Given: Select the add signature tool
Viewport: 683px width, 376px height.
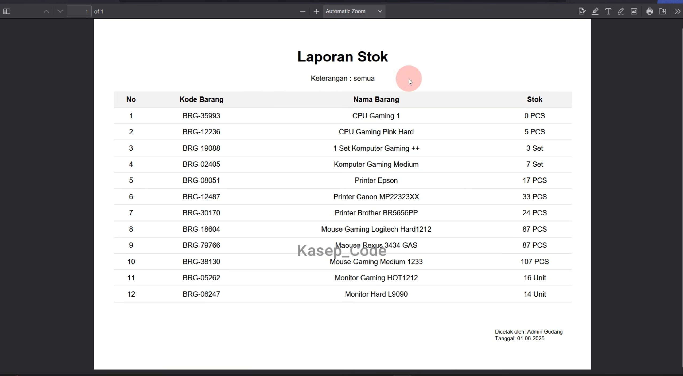Looking at the screenshot, I should (582, 11).
